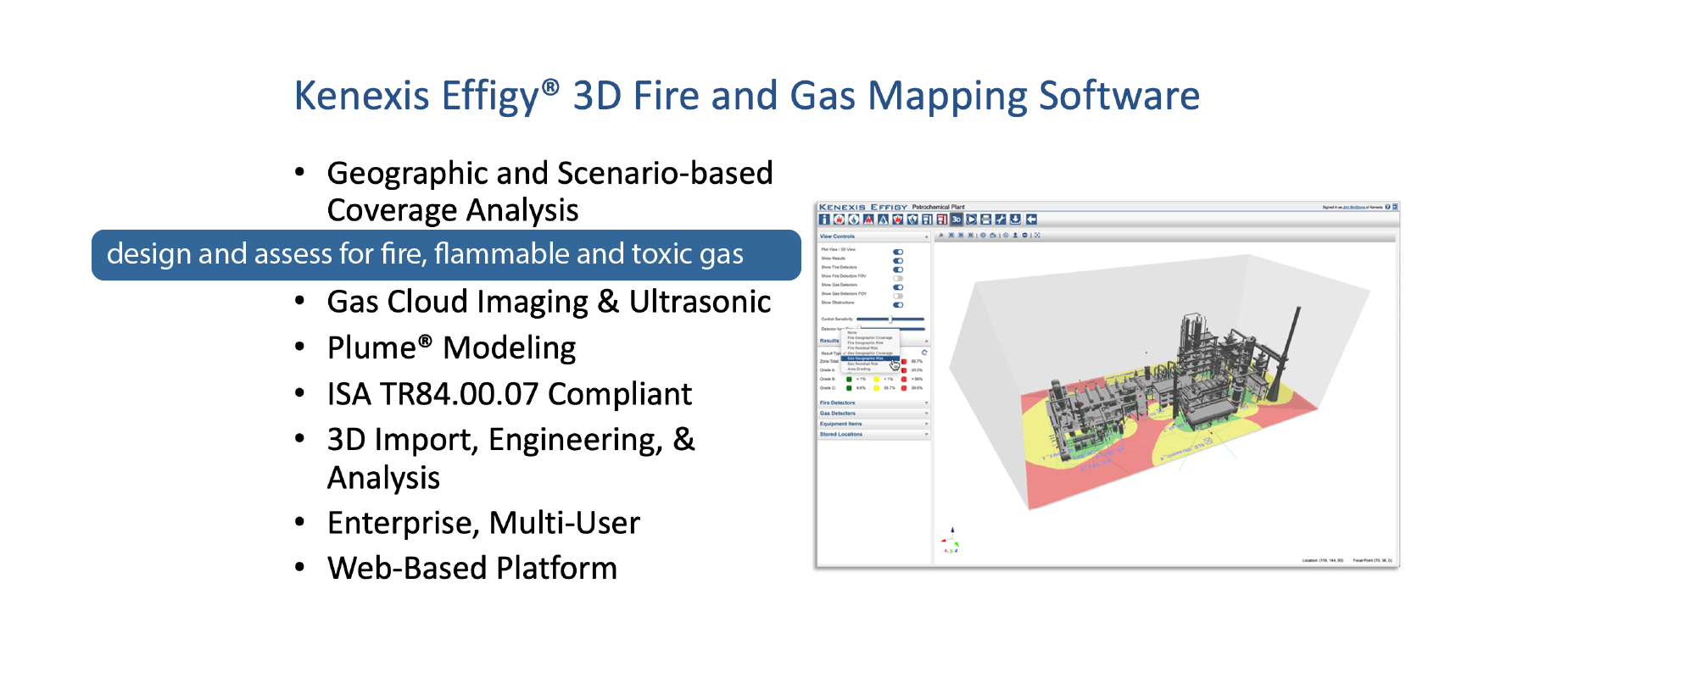1696x678 pixels.
Task: Select the circular gas detector icon
Action: pyautogui.click(x=854, y=220)
